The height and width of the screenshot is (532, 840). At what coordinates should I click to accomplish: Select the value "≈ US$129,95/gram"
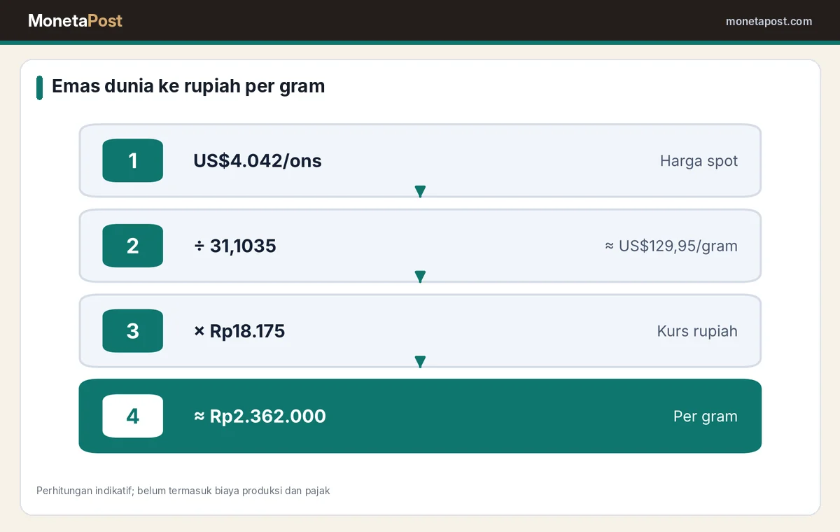pos(671,246)
